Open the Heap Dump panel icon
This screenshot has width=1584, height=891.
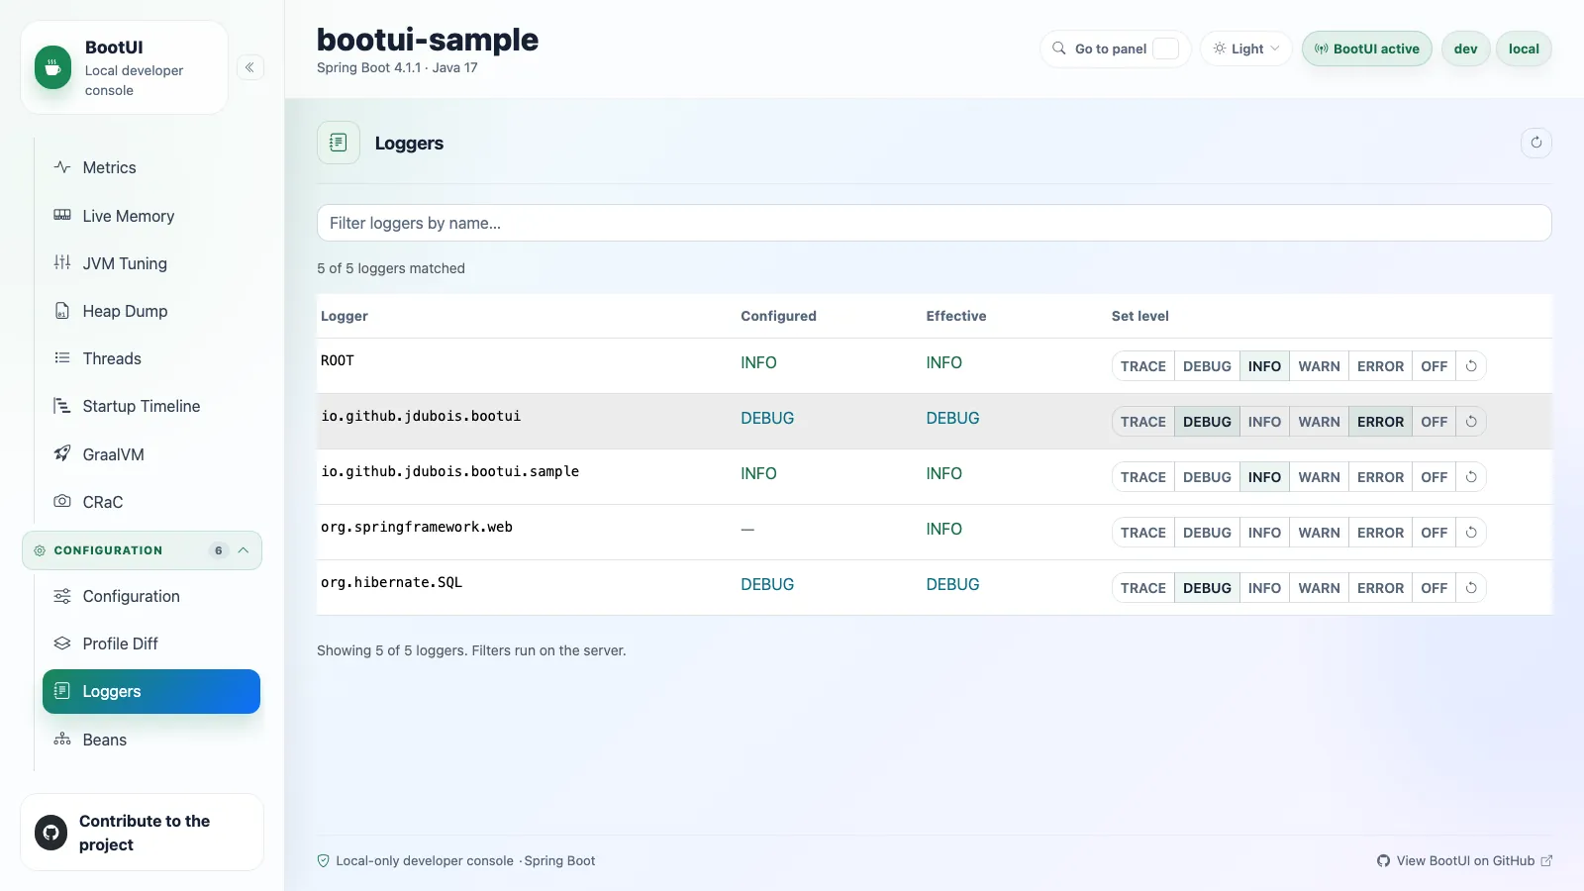click(62, 311)
